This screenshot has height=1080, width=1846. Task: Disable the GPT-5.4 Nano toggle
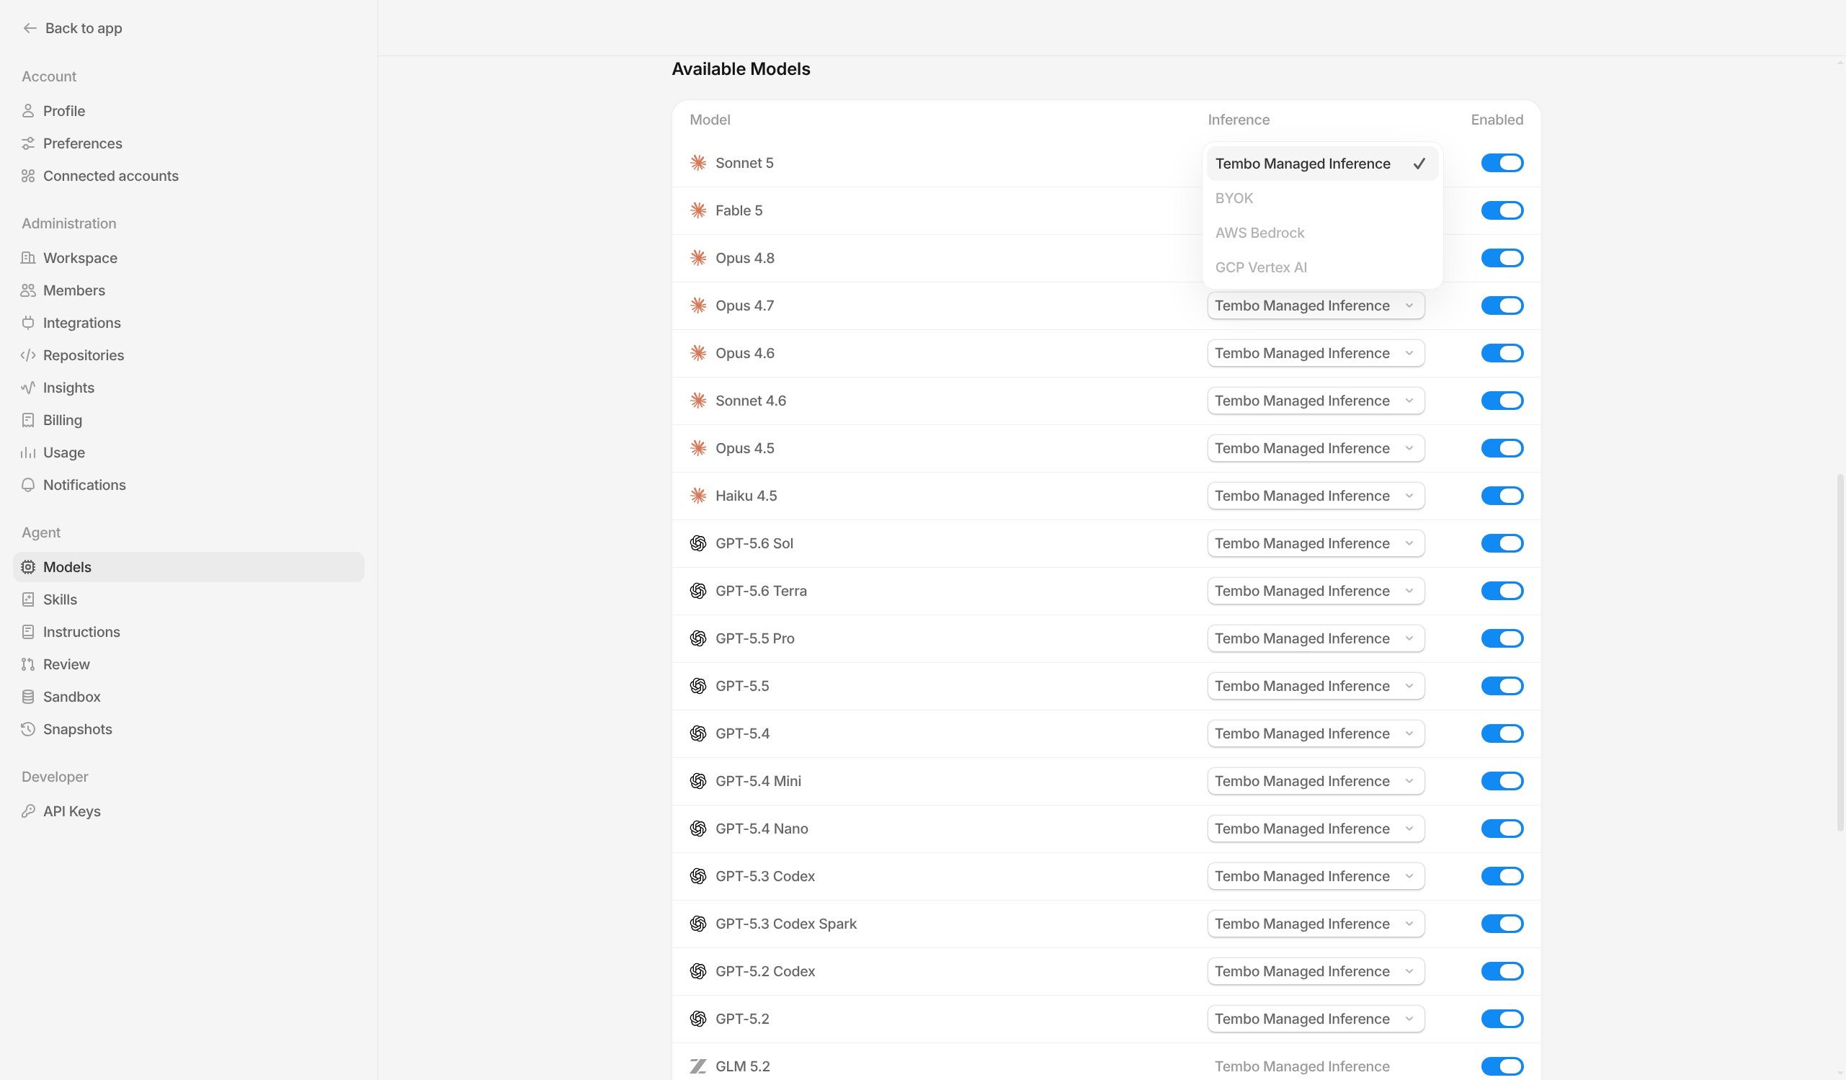(1502, 829)
